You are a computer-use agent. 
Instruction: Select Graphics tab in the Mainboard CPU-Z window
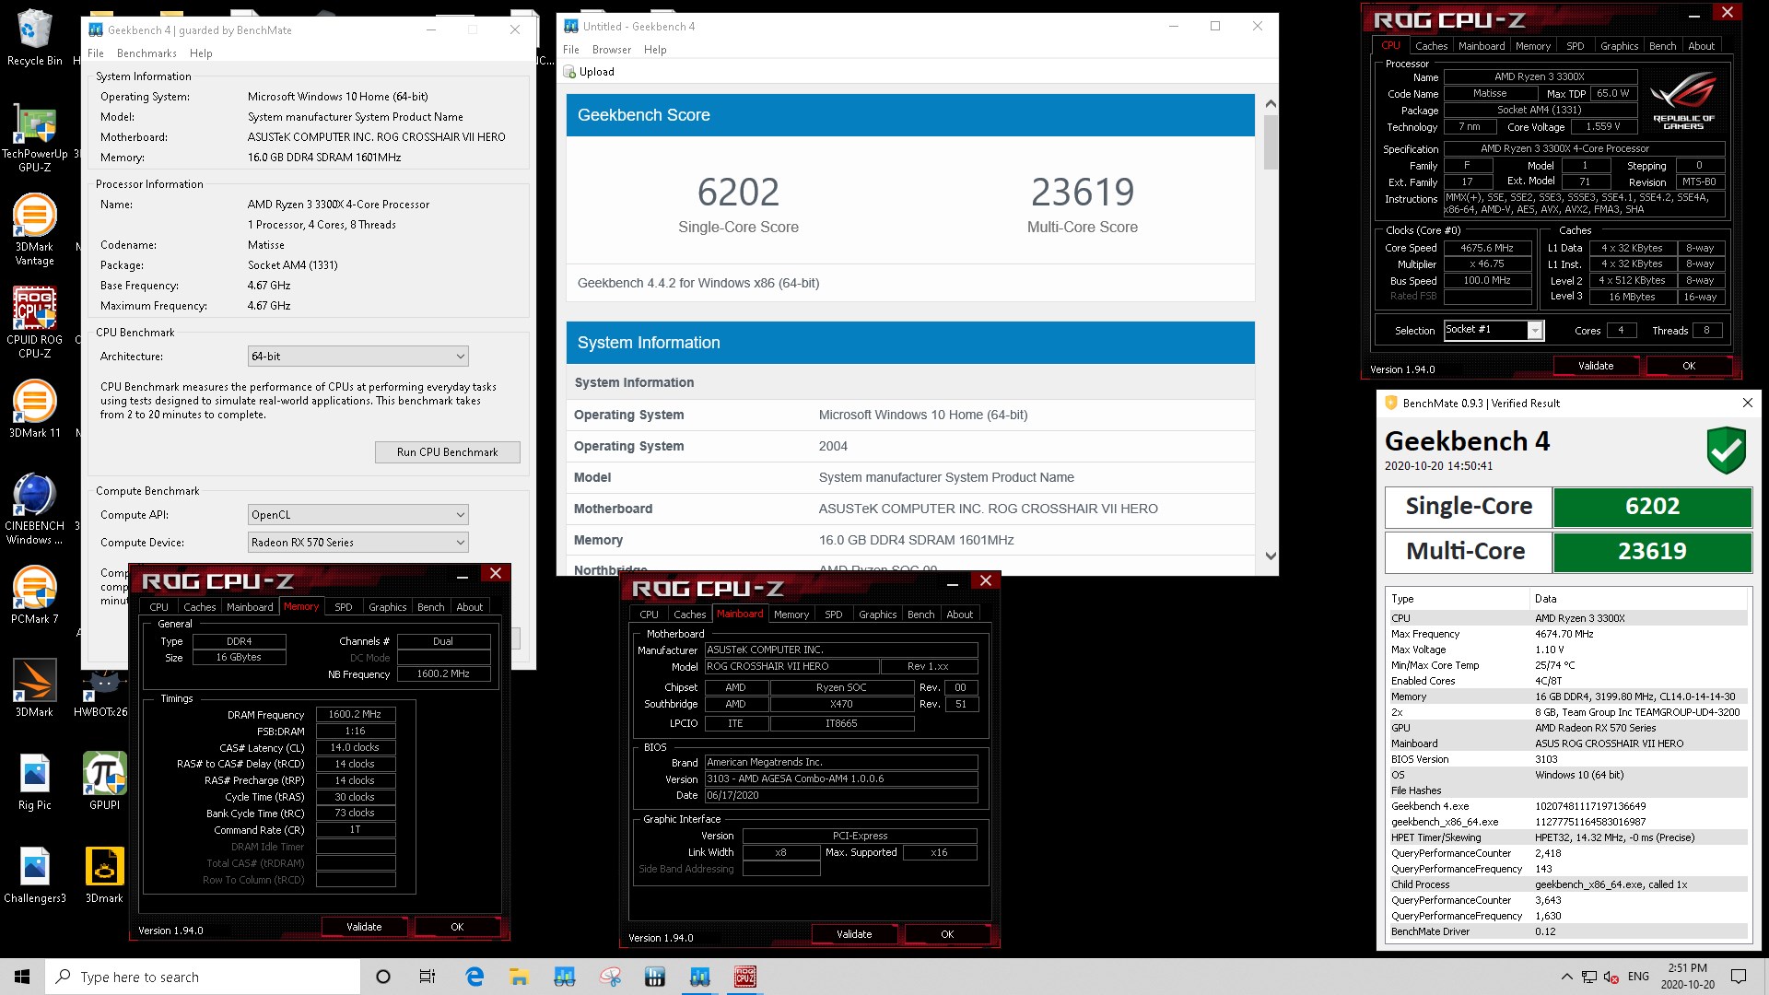877,615
